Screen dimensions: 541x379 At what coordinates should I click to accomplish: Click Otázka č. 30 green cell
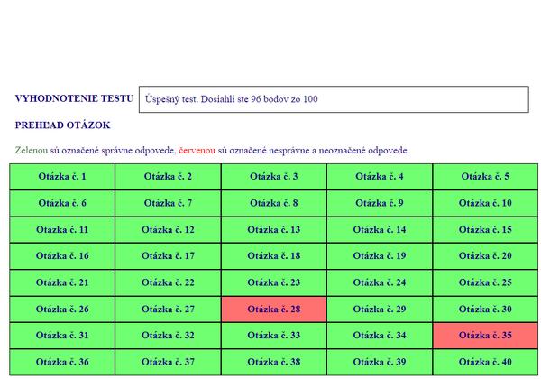(485, 310)
